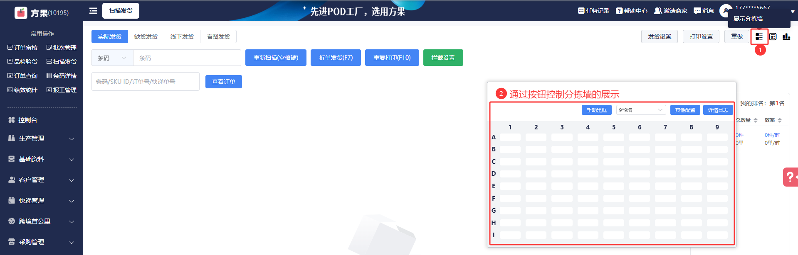The width and height of the screenshot is (798, 255).
Task: Select sorting wall cell E5
Action: [x=614, y=186]
